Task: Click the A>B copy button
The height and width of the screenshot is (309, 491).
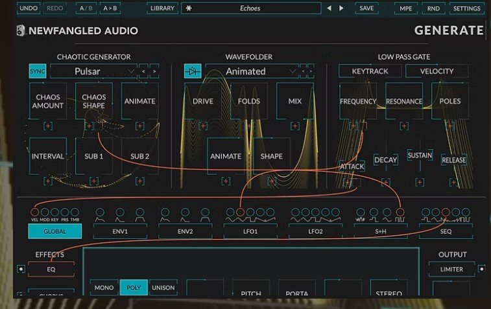Action: (110, 8)
